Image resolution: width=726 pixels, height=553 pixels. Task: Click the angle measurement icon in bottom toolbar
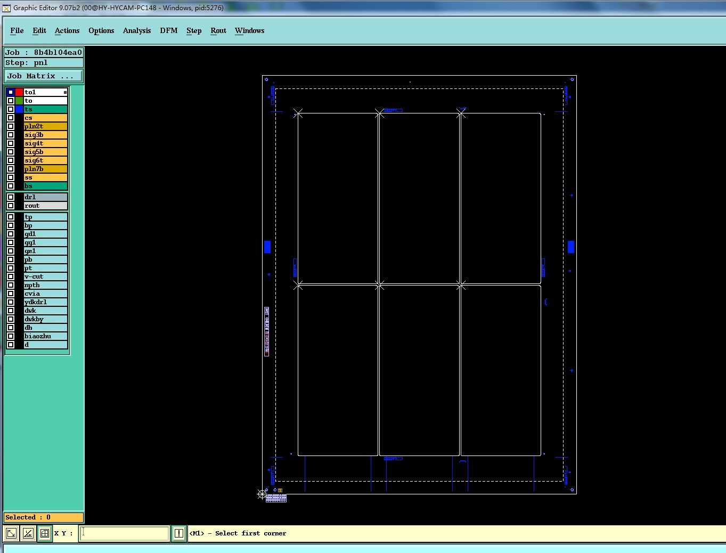click(x=28, y=533)
